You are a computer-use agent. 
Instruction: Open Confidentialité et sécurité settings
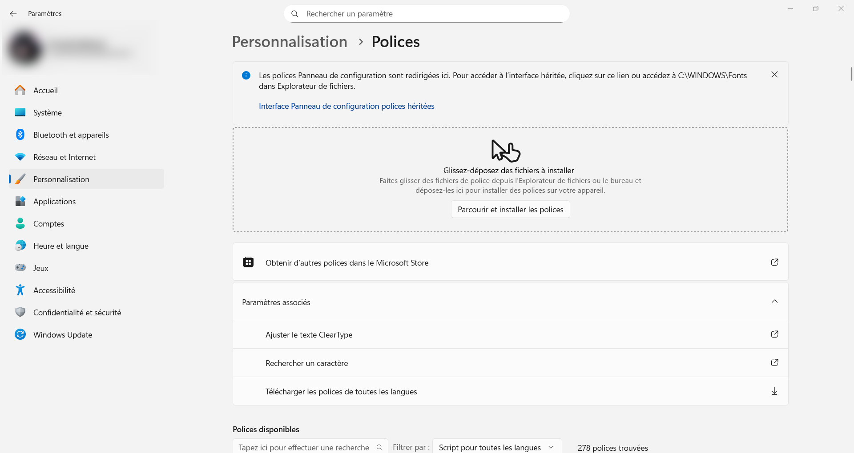(77, 313)
